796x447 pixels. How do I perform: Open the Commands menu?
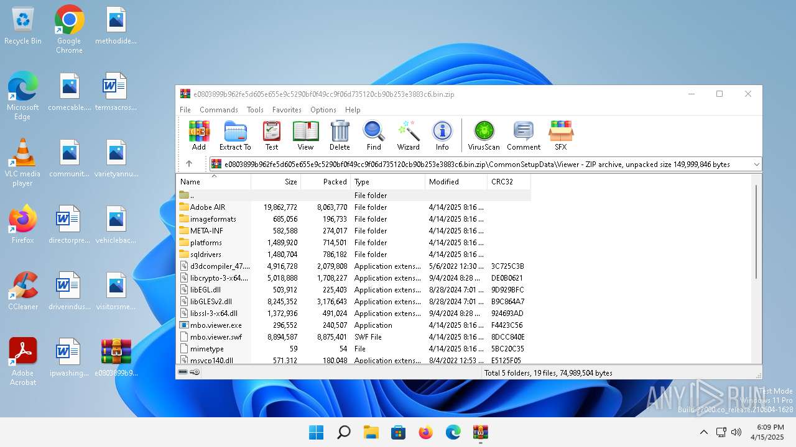[x=219, y=109]
